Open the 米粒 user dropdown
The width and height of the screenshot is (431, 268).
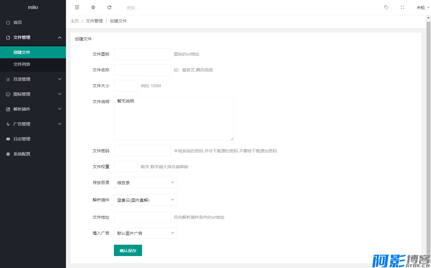(x=423, y=7)
